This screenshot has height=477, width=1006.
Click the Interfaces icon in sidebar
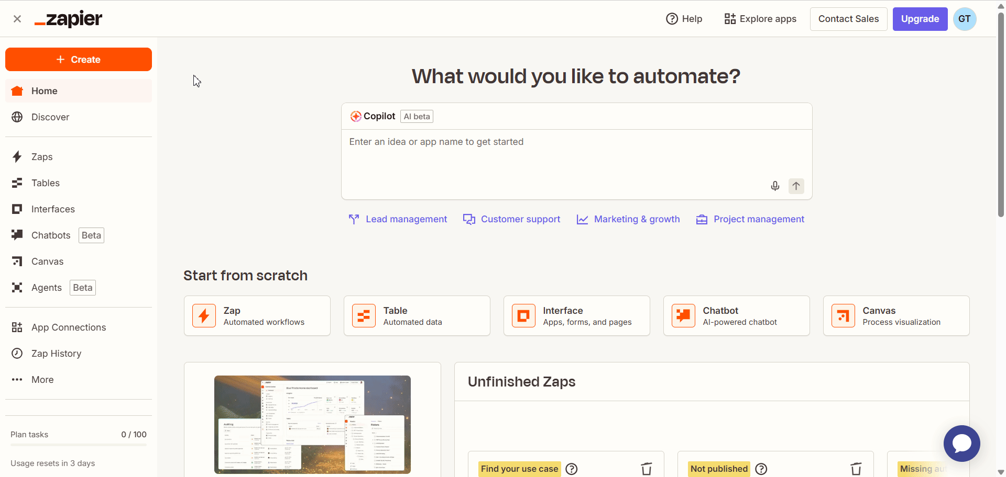[x=17, y=209]
